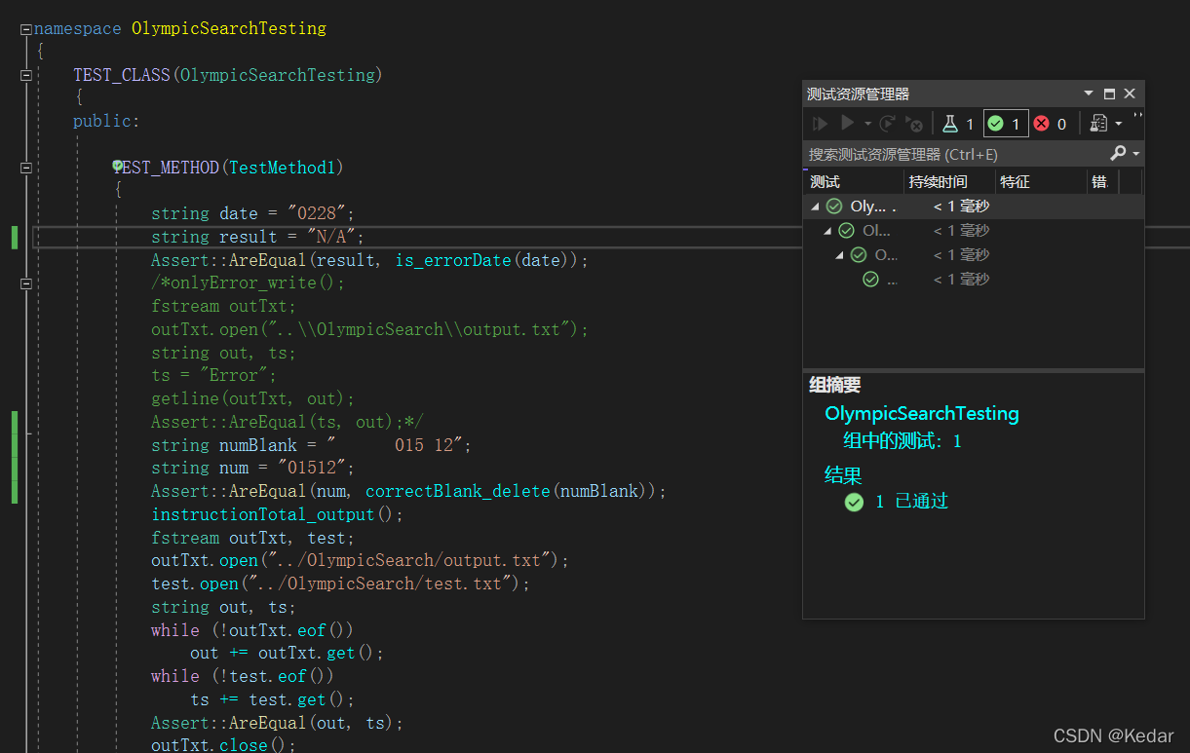Screen dimensions: 1190x753
Task: Collapse the second-level Ol... test node
Action: pos(827,231)
